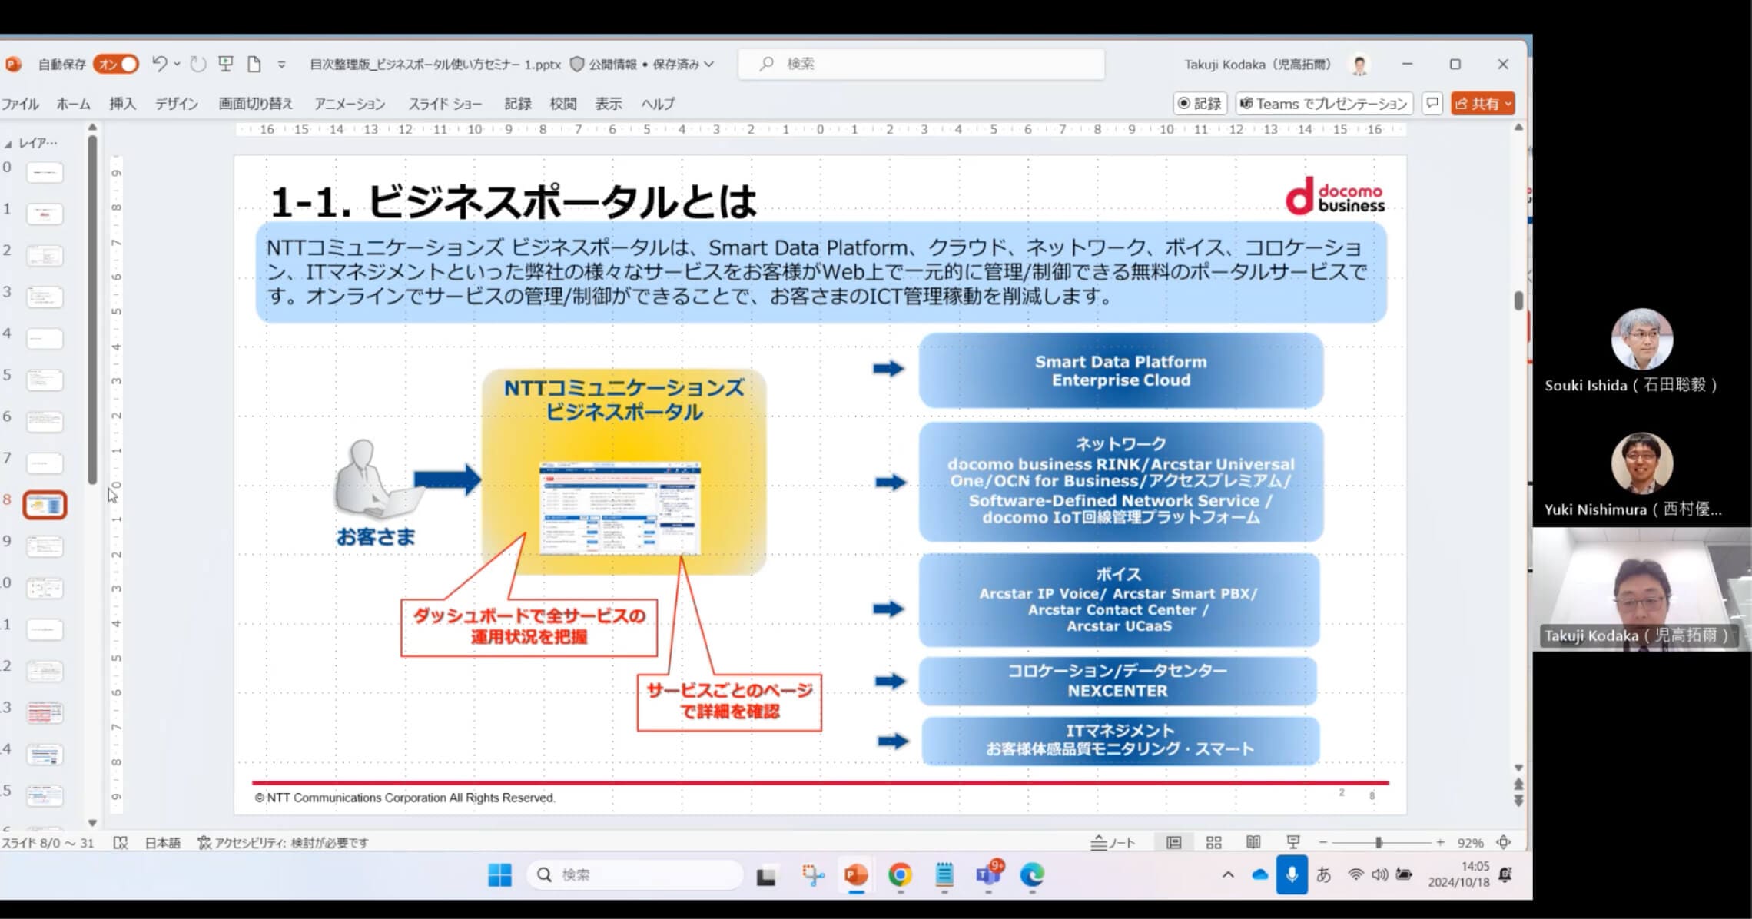The image size is (1752, 919).
Task: Fit slide to current window icon
Action: tap(1504, 843)
